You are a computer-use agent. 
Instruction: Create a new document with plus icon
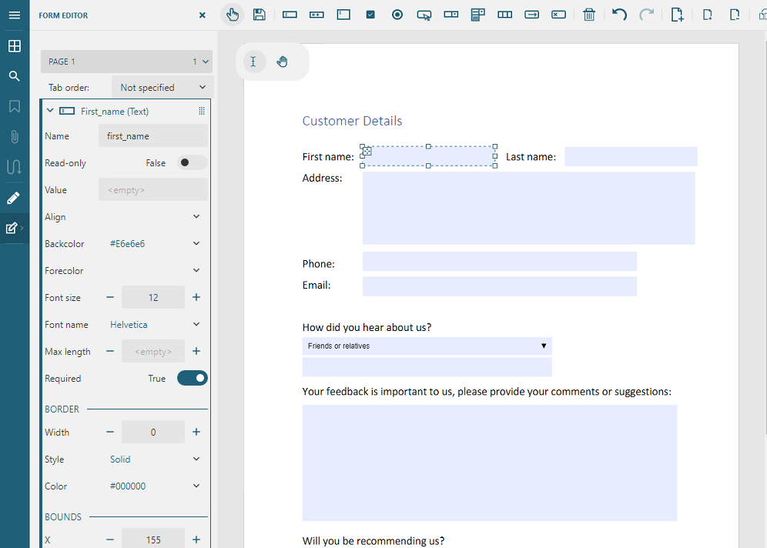click(x=677, y=15)
